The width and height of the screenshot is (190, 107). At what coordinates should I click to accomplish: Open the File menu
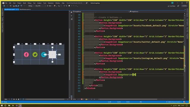(6, 3)
